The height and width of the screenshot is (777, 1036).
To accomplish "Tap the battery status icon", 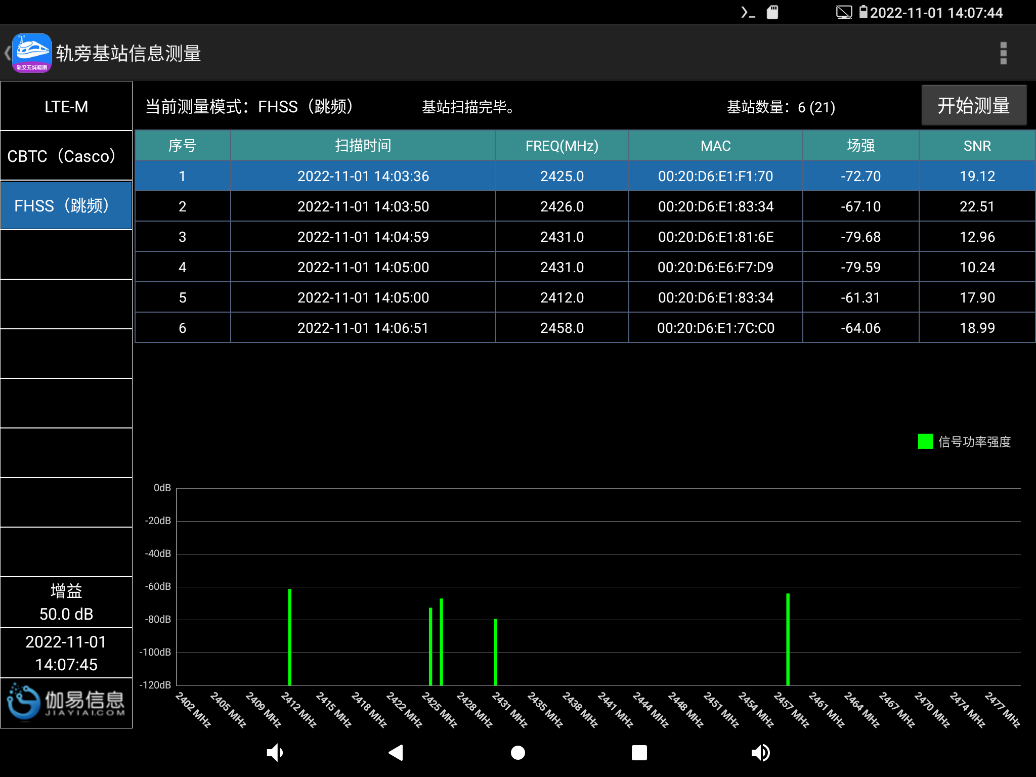I will (863, 12).
